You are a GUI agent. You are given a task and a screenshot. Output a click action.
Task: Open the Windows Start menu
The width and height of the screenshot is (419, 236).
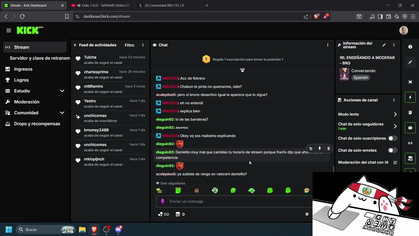pyautogui.click(x=9, y=229)
